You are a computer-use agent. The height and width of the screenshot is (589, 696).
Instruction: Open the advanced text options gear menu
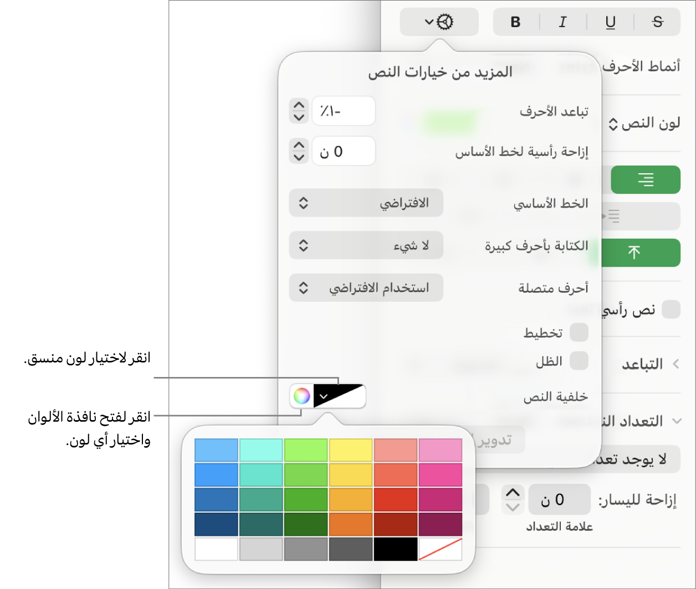click(x=439, y=22)
